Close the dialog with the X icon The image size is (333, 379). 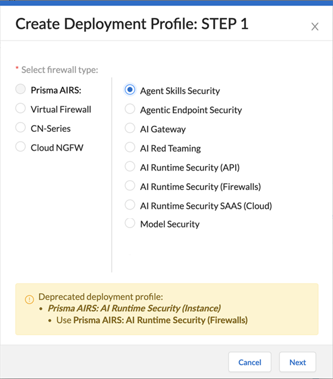point(315,26)
